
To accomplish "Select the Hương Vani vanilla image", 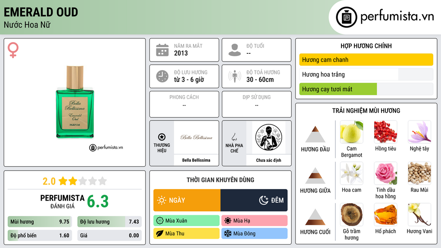I will tap(419, 214).
